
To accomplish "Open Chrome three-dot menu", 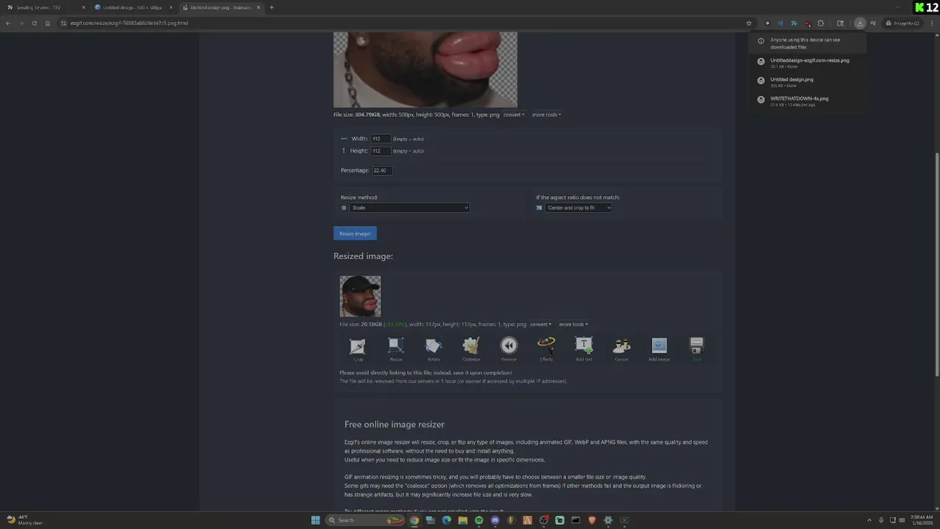I will (932, 23).
